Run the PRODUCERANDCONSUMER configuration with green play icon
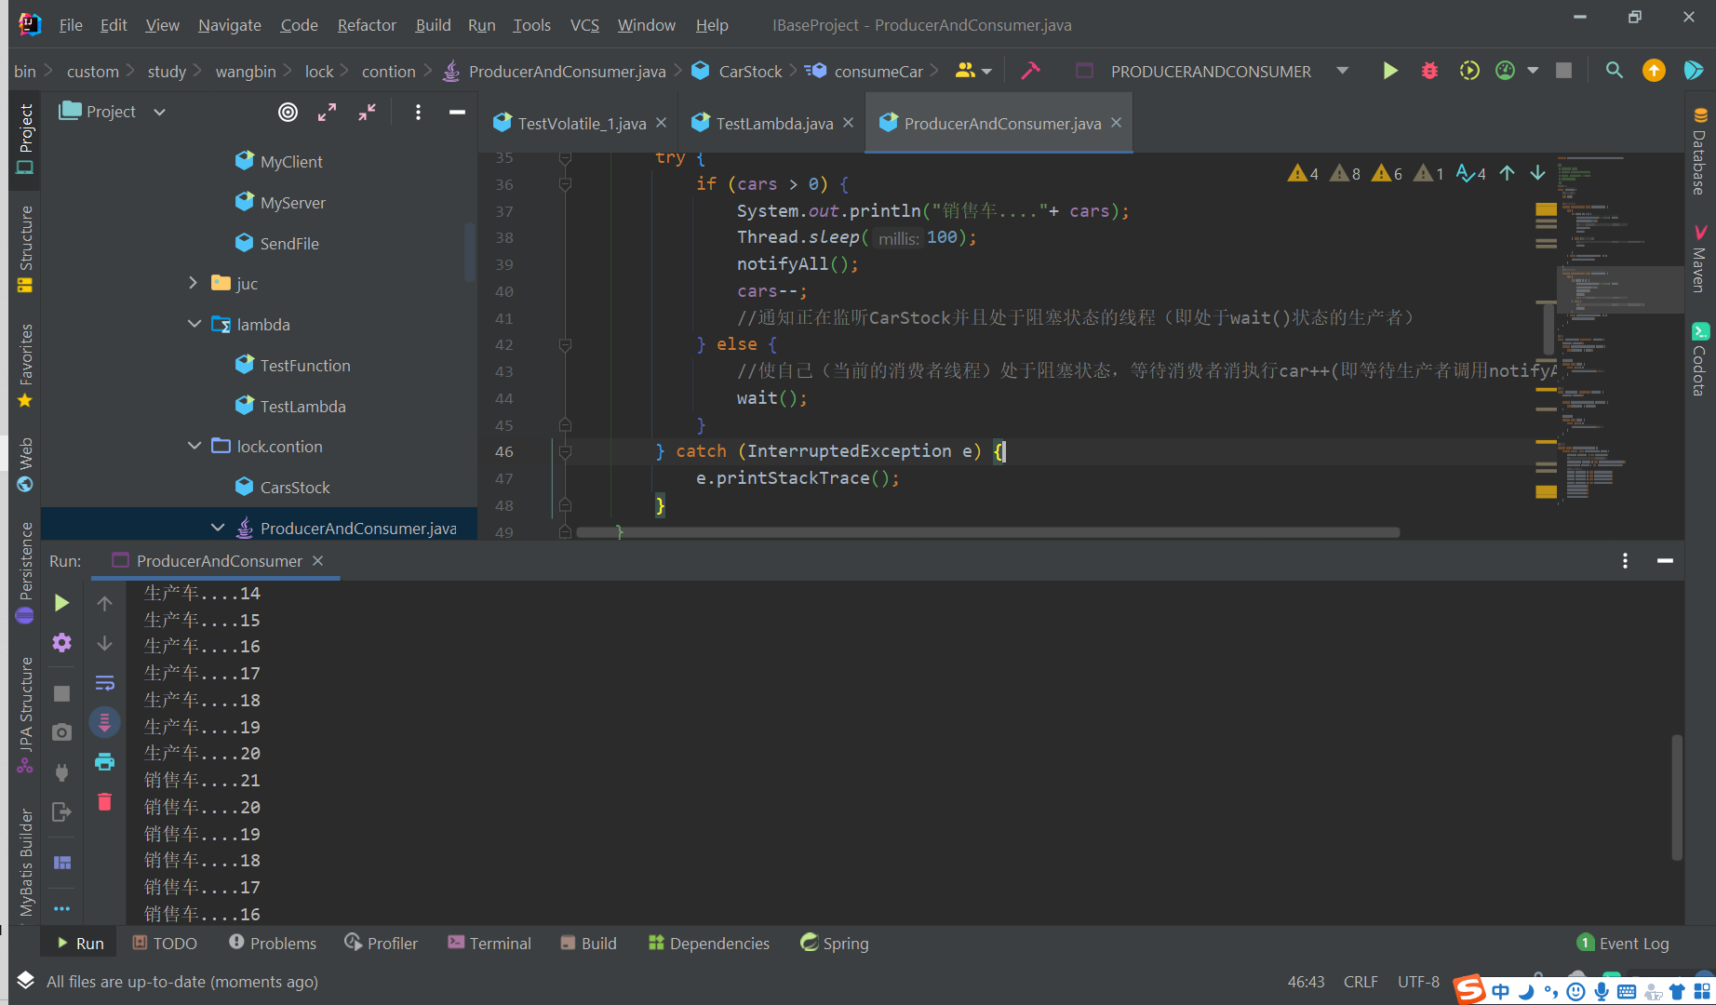Screen dimensions: 1716x1005 pyautogui.click(x=1389, y=71)
